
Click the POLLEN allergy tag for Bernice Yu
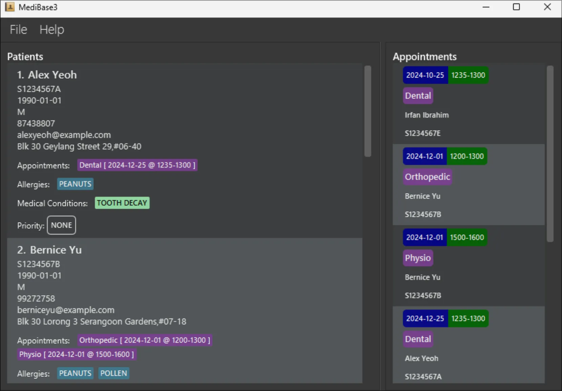(113, 373)
